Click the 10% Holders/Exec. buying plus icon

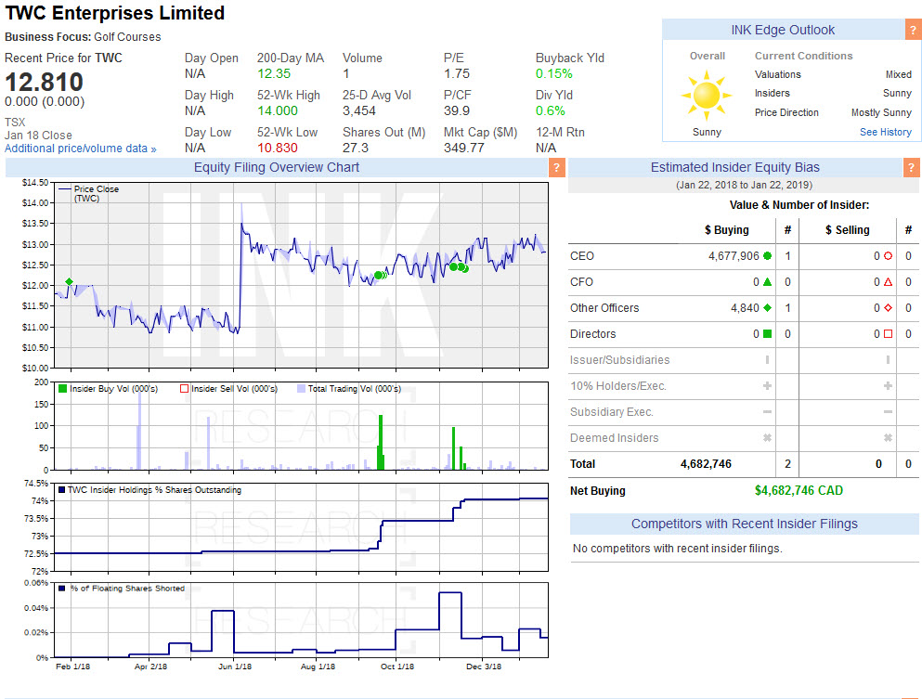click(767, 385)
